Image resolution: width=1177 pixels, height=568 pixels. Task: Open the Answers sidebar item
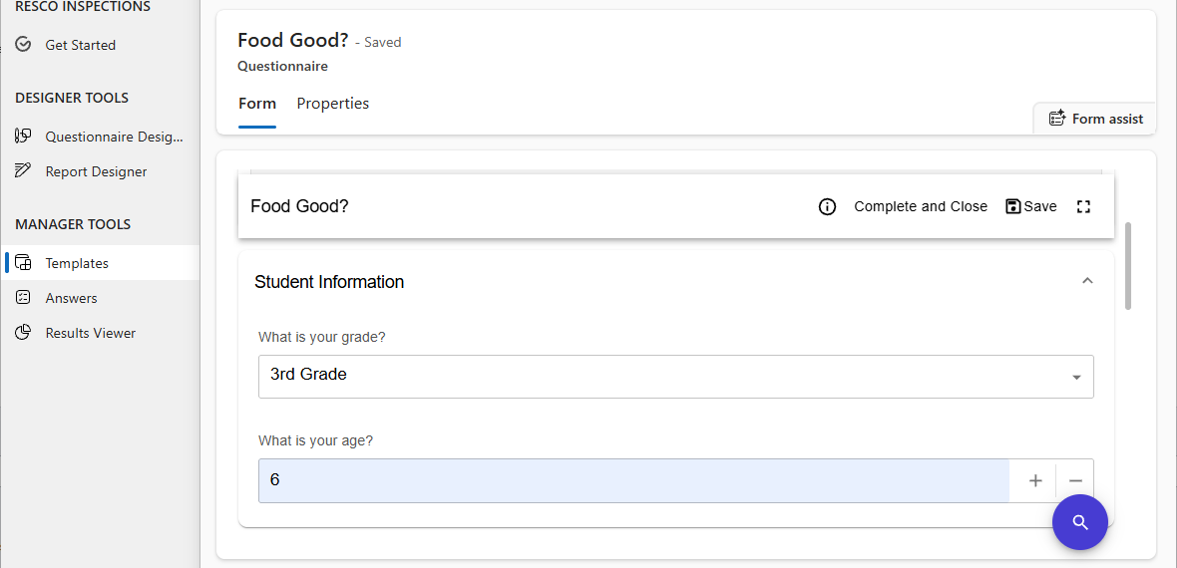point(71,298)
